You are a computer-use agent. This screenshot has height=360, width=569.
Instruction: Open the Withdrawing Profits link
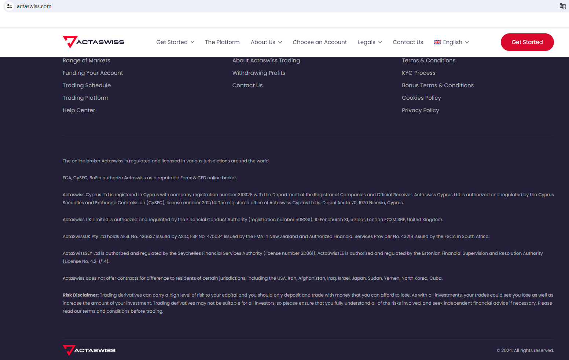[259, 73]
